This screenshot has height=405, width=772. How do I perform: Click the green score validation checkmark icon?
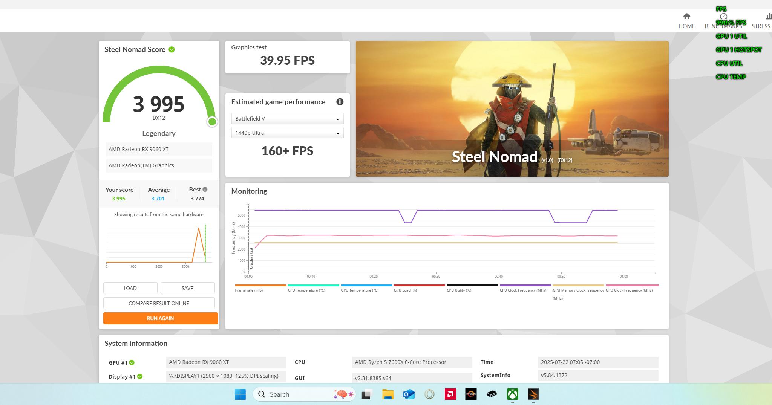coord(172,49)
